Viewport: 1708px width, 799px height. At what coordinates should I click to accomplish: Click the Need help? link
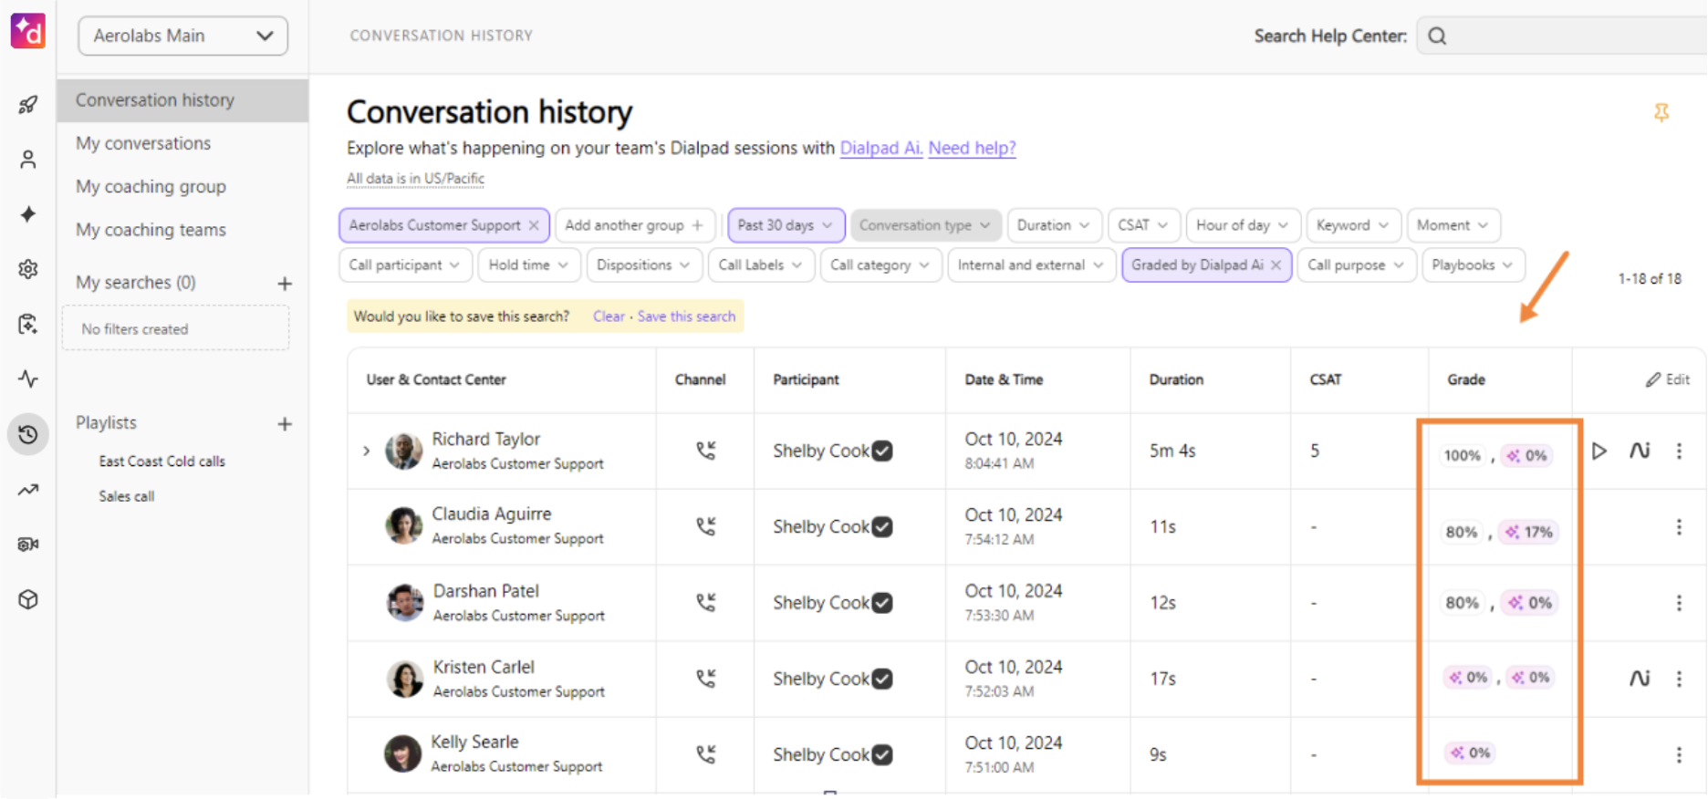coord(972,148)
